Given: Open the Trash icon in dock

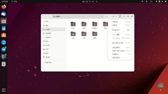Looking at the screenshot, I should click(x=4, y=64).
